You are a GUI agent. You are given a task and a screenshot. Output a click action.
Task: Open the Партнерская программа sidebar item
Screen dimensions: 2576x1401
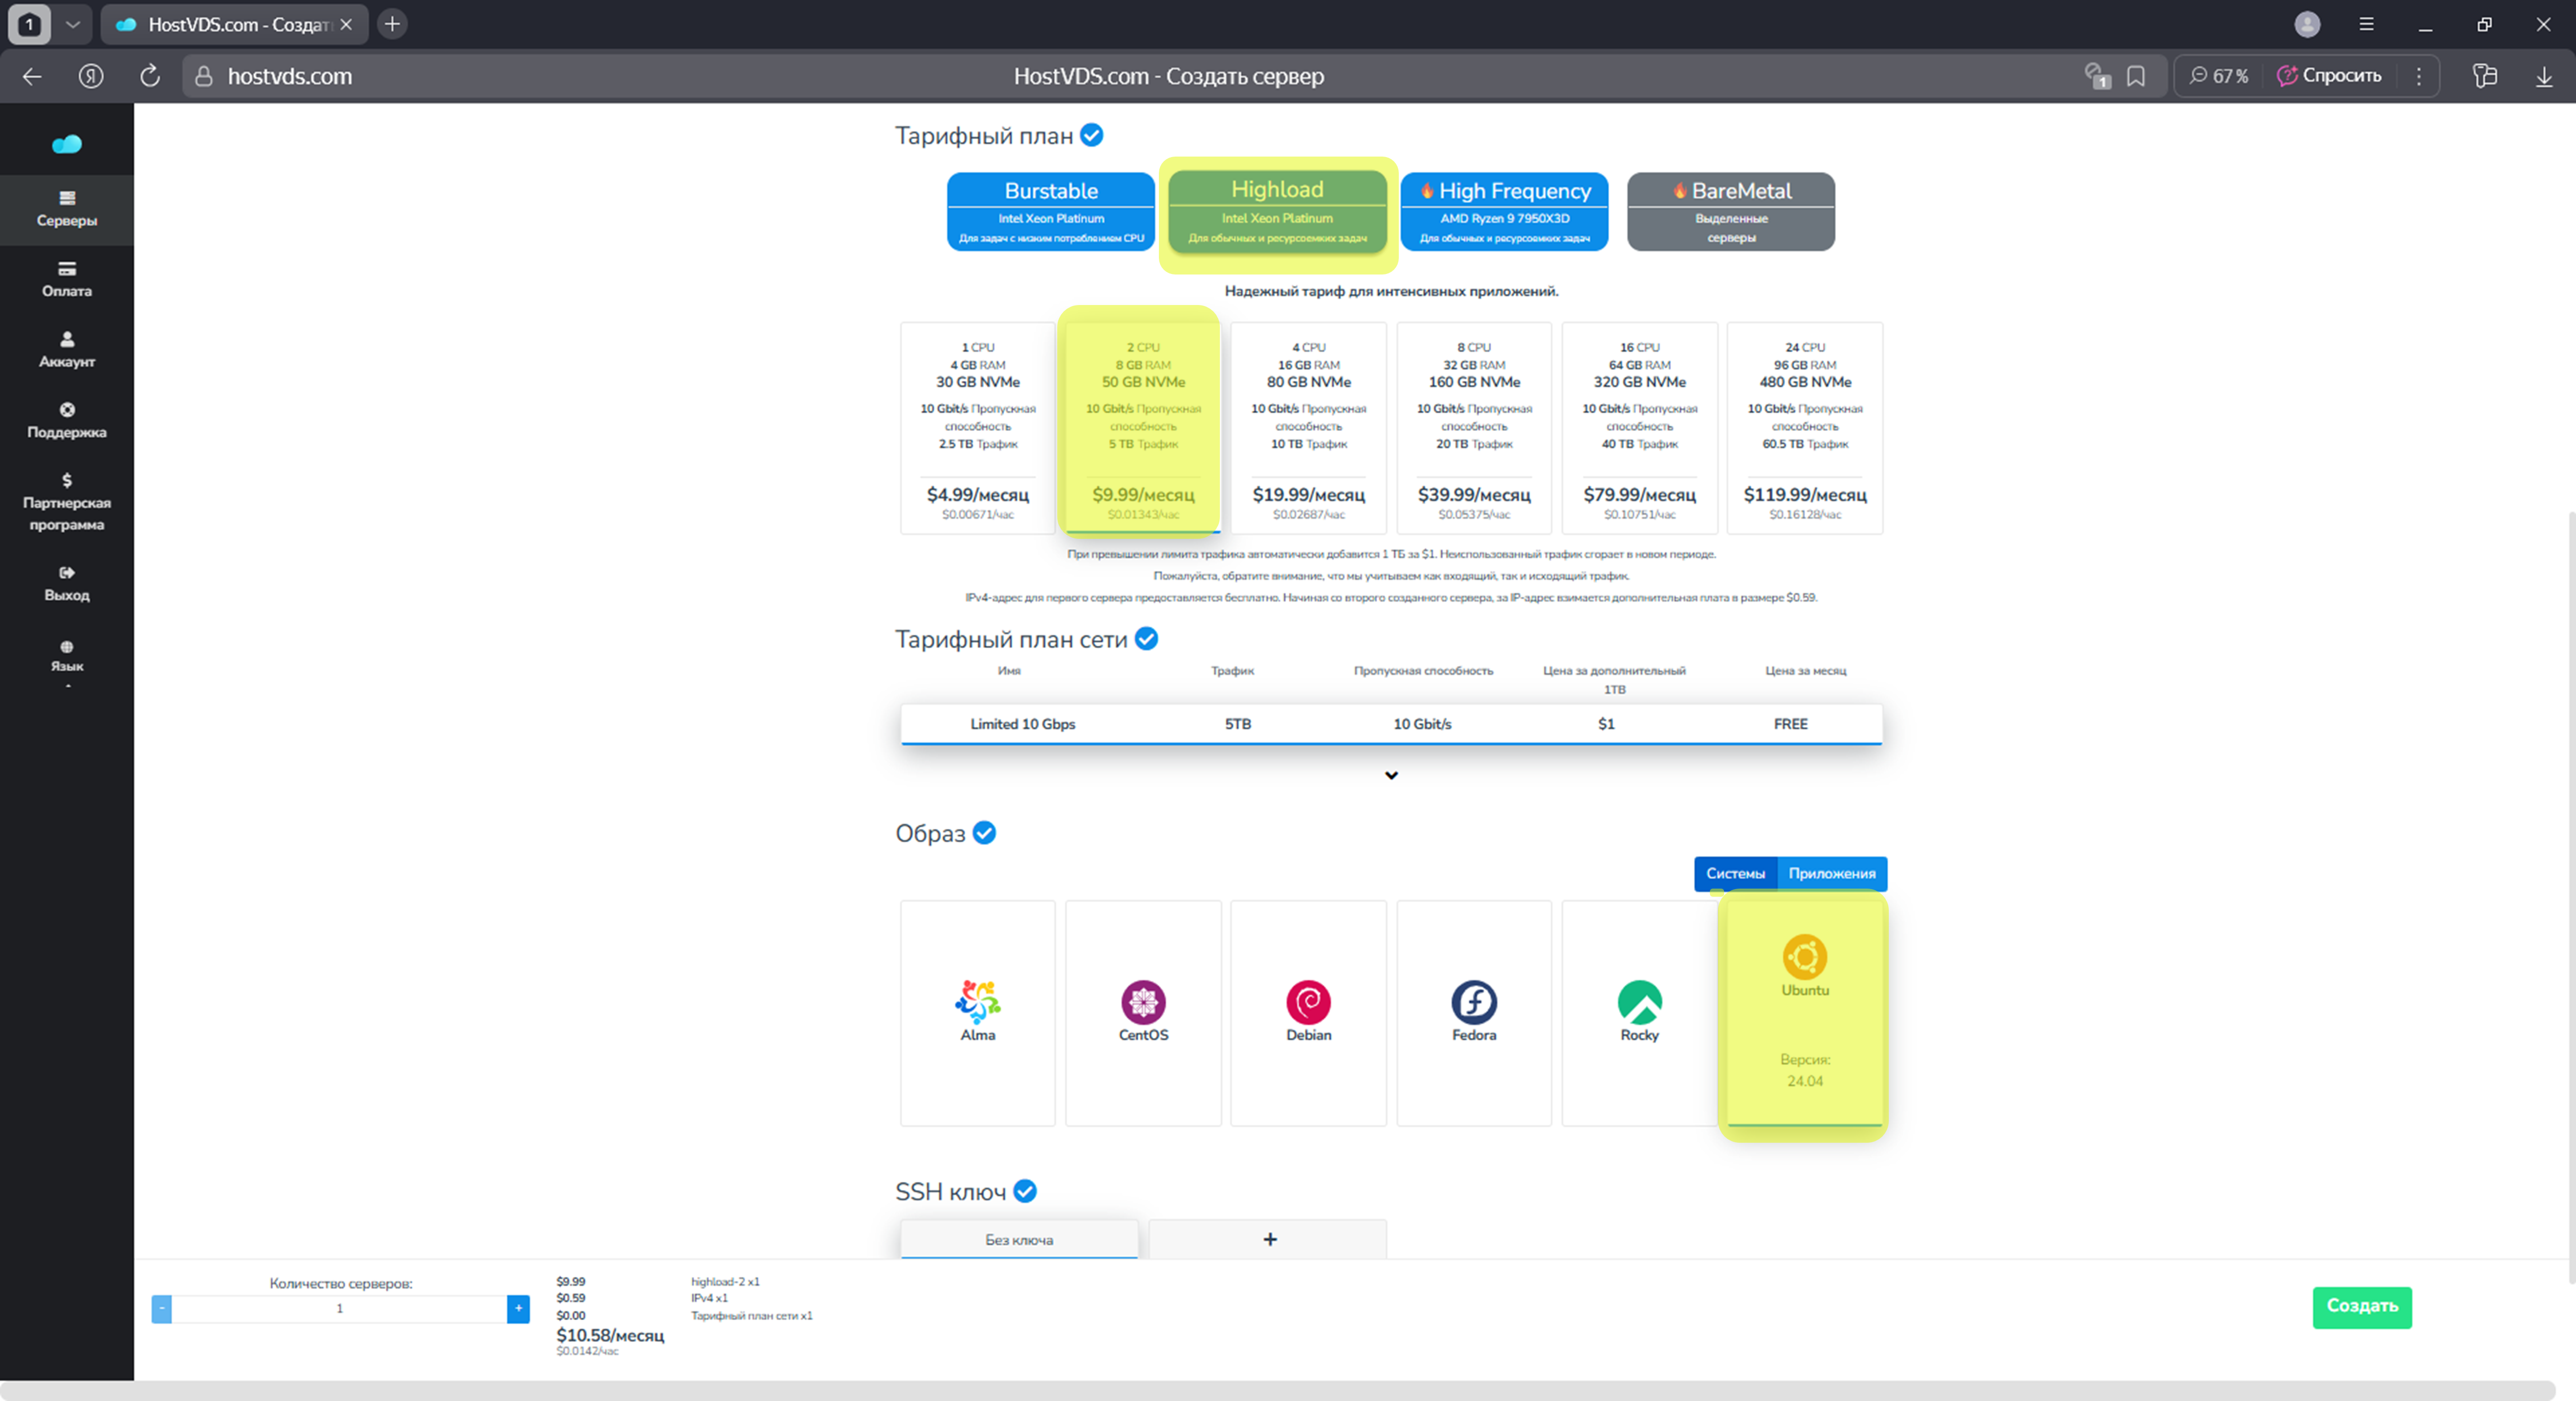coord(67,502)
